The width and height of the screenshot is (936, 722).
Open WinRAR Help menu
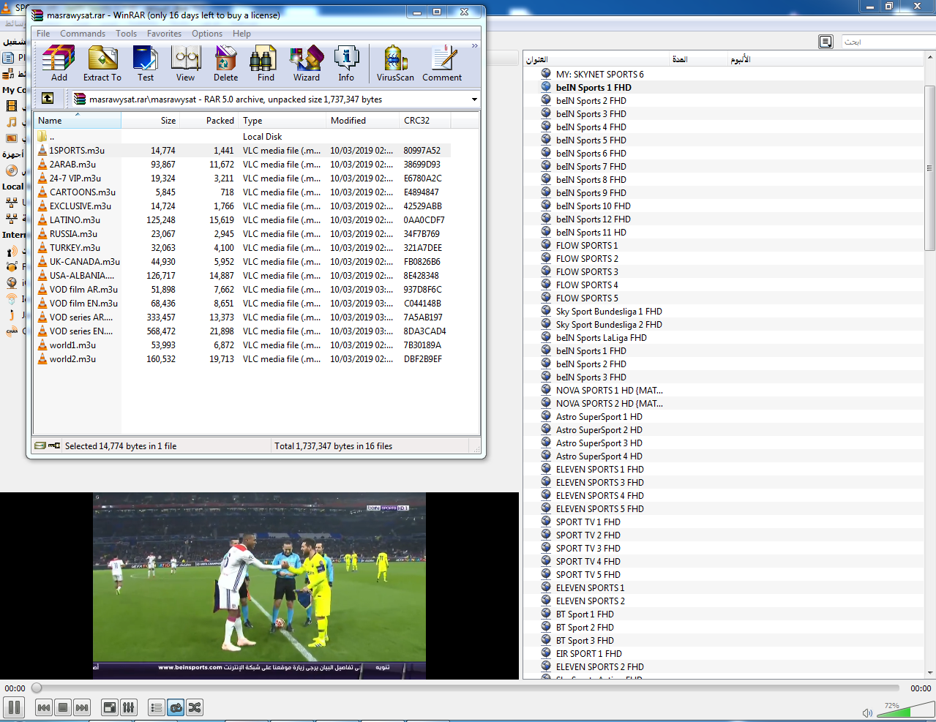click(242, 34)
